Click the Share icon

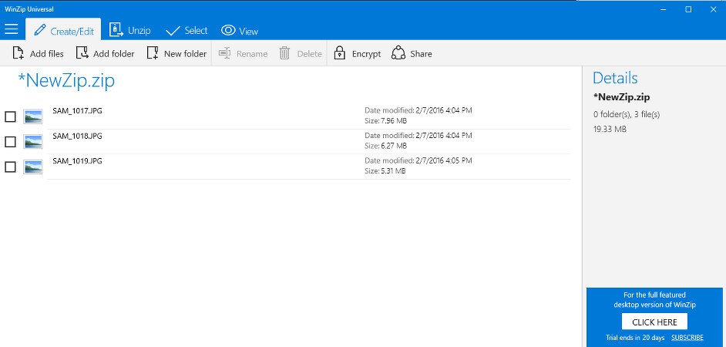[398, 53]
